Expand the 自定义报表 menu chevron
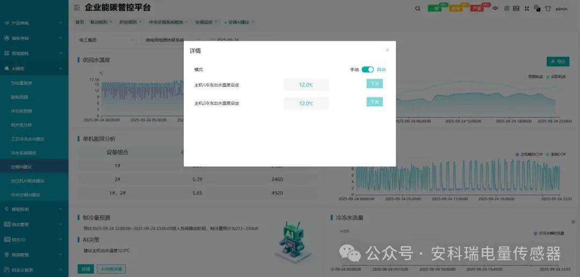Viewport: 580px width, 277px height. tap(61, 270)
